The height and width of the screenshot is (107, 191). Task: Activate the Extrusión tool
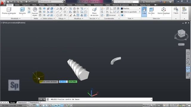point(22,11)
